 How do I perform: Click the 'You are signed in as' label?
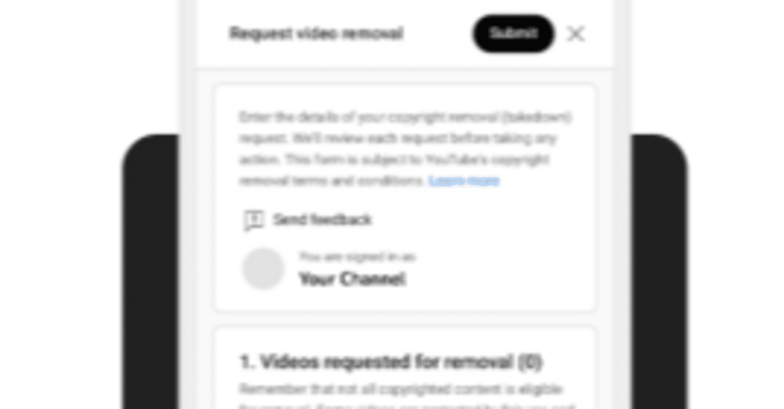coord(357,256)
